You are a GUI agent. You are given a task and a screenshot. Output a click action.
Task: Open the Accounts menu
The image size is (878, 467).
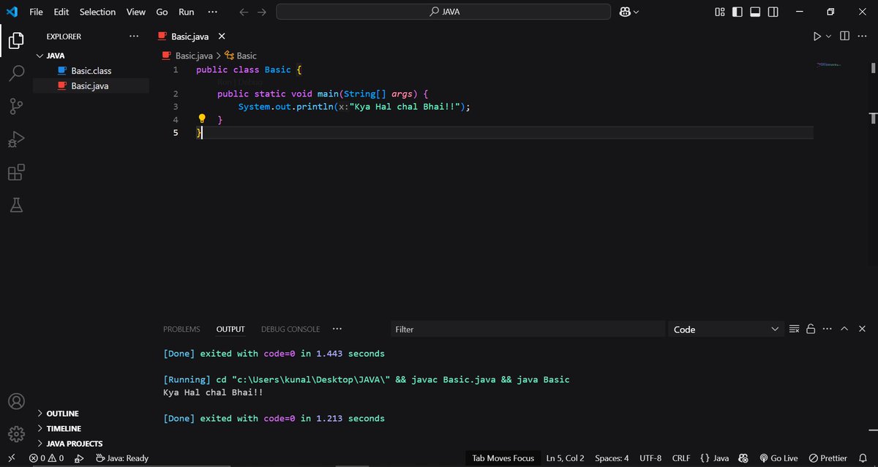pos(16,402)
